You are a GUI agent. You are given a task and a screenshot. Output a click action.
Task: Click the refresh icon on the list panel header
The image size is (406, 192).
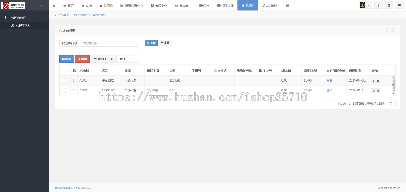point(387,30)
